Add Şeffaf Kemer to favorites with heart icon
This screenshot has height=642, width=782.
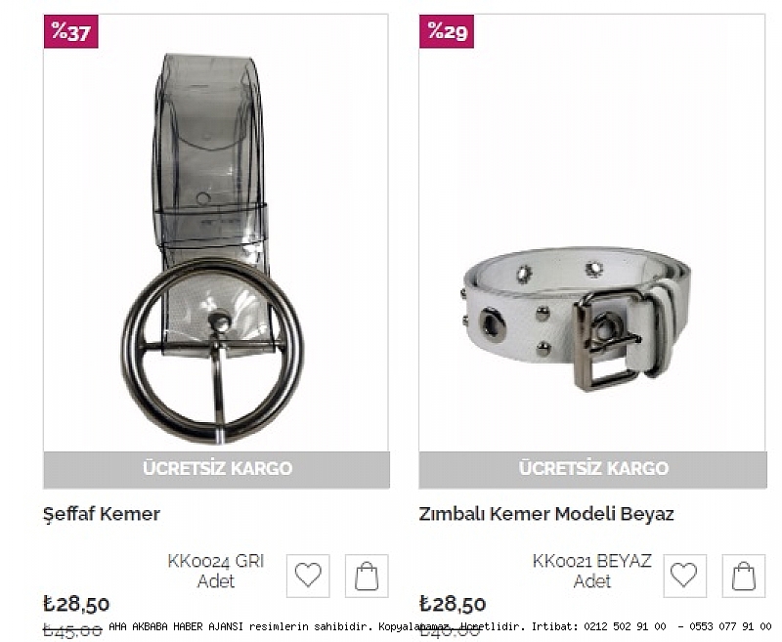click(x=308, y=576)
